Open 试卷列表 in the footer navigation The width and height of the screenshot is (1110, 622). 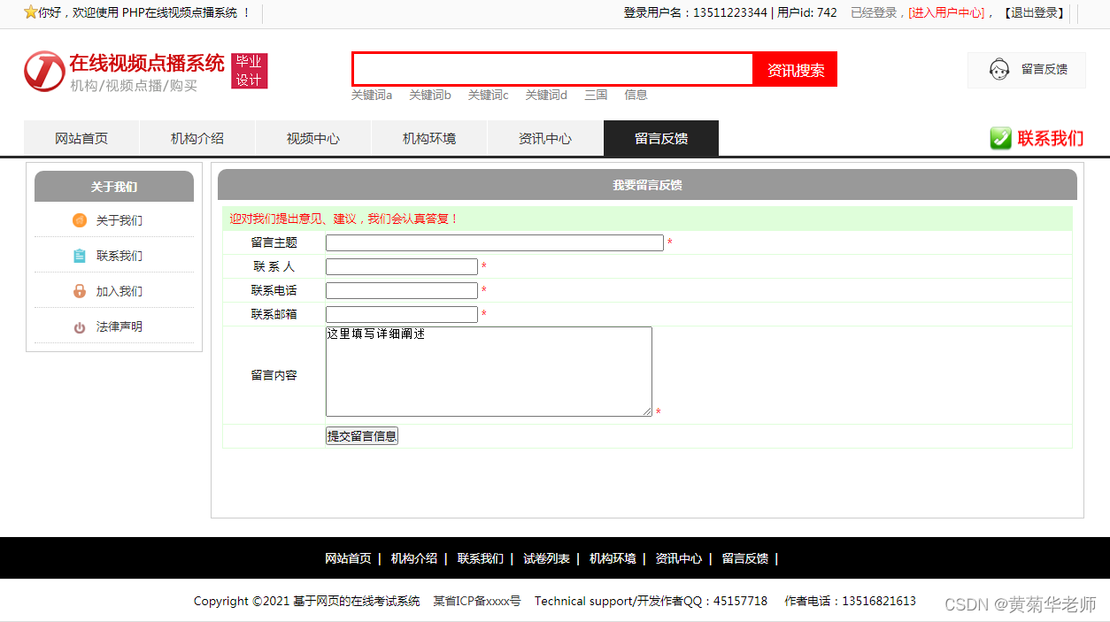click(546, 558)
